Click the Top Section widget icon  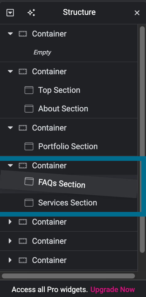[29, 90]
